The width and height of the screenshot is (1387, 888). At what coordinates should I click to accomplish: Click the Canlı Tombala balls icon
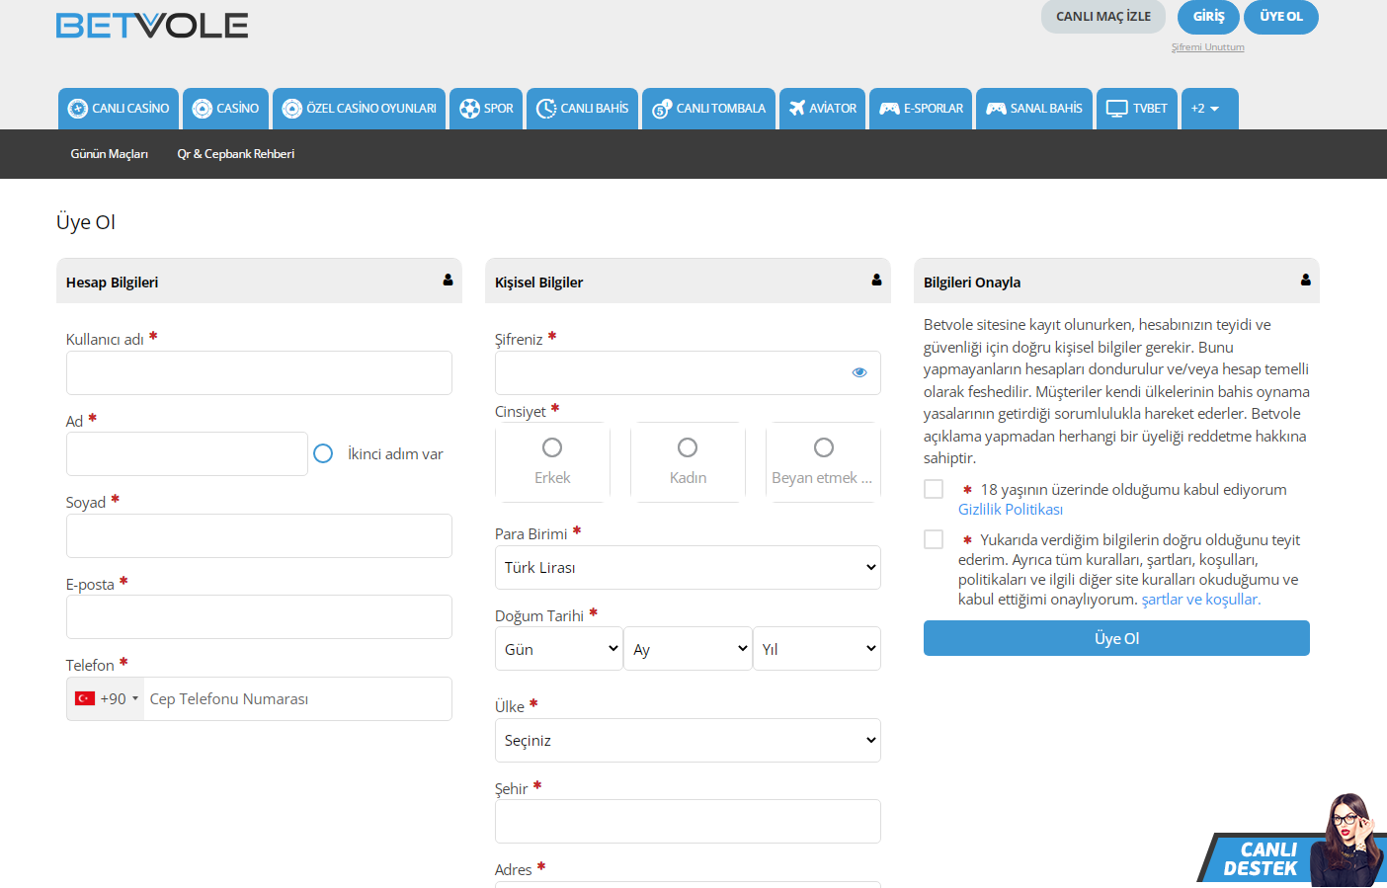point(662,109)
